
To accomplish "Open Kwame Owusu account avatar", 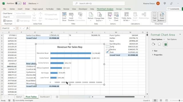I will click(158, 3).
